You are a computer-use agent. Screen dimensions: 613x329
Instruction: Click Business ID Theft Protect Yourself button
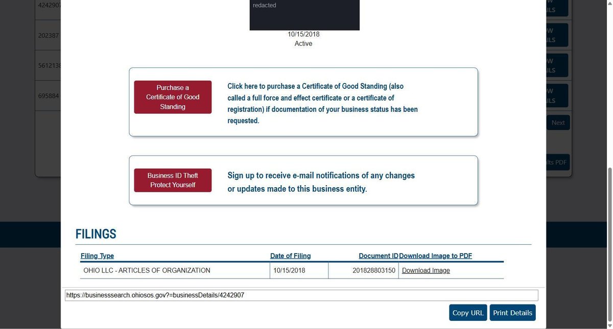pos(173,180)
